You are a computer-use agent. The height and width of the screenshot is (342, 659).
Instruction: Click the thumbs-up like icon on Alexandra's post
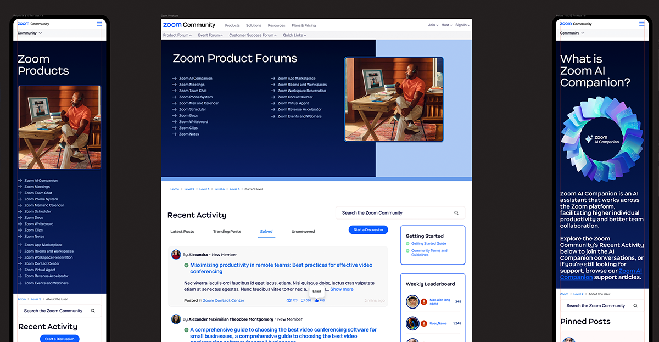pyautogui.click(x=316, y=300)
